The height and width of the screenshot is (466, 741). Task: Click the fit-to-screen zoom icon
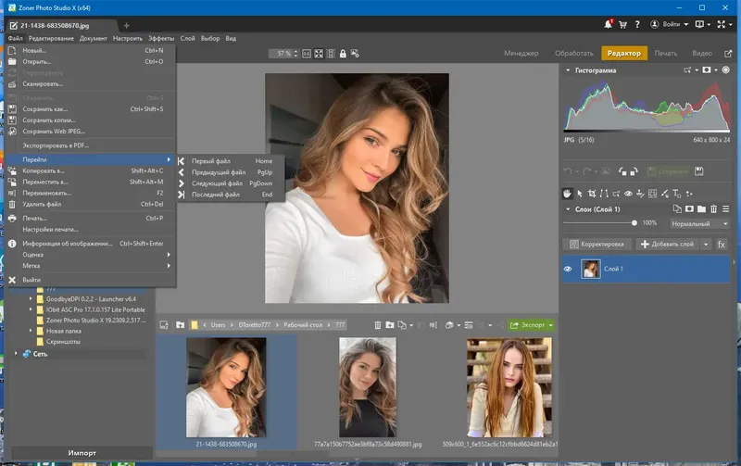click(x=318, y=54)
